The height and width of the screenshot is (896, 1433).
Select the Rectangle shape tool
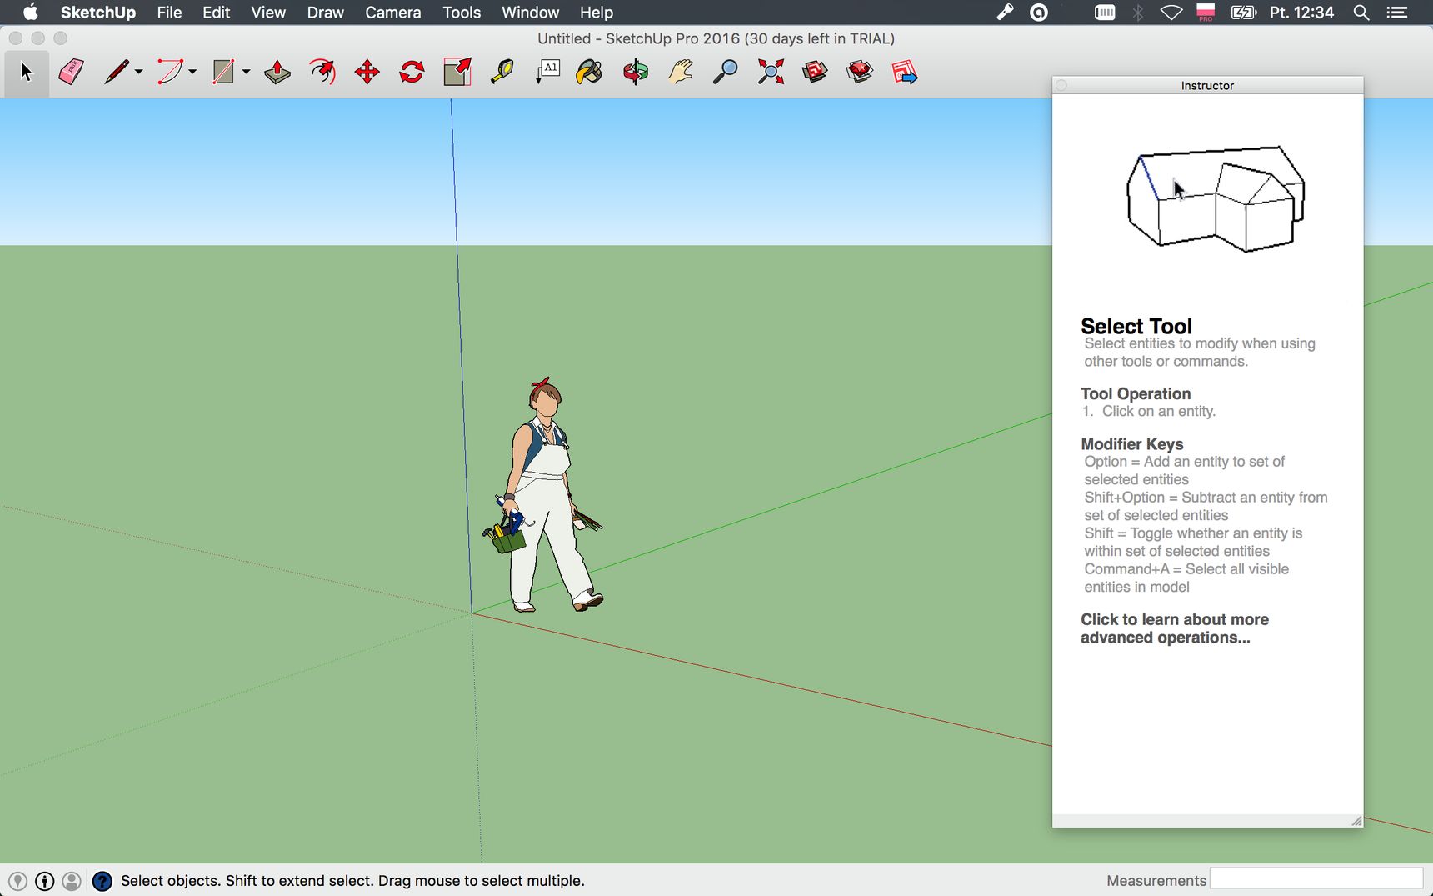tap(223, 73)
